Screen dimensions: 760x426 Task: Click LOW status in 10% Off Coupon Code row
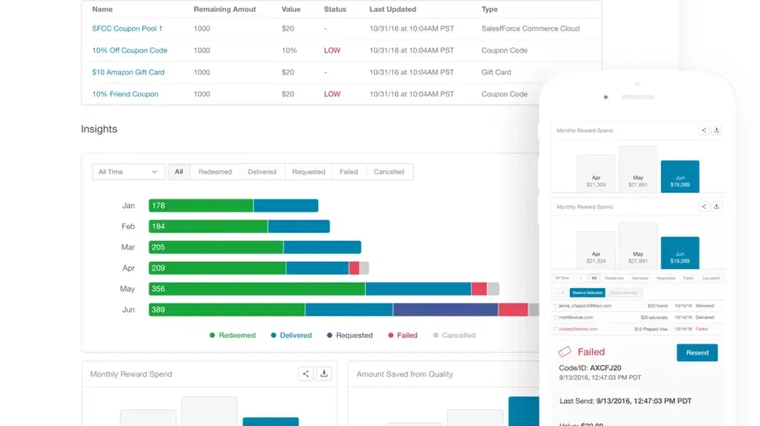tap(332, 50)
